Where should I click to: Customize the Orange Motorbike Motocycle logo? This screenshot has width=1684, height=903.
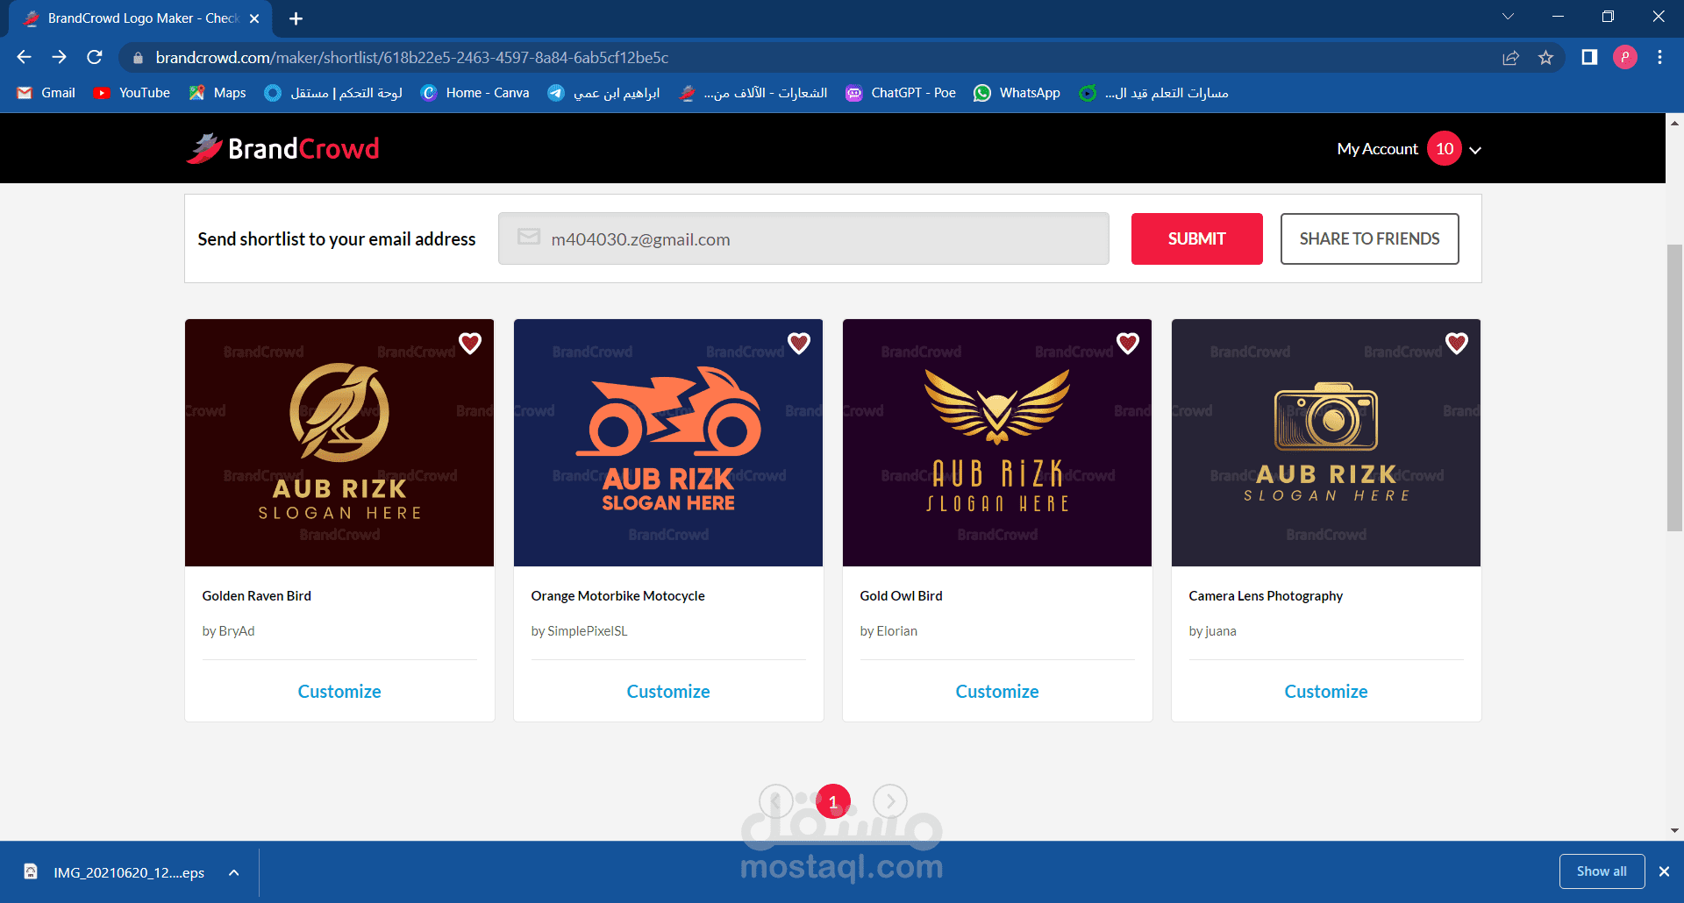(x=668, y=692)
